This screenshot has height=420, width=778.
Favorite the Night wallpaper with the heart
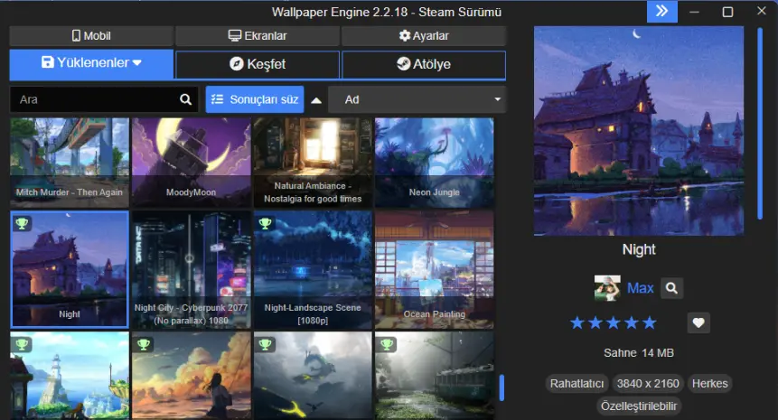(698, 322)
